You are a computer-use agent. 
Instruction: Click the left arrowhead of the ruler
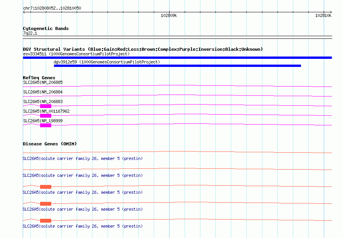click(x=24, y=12)
